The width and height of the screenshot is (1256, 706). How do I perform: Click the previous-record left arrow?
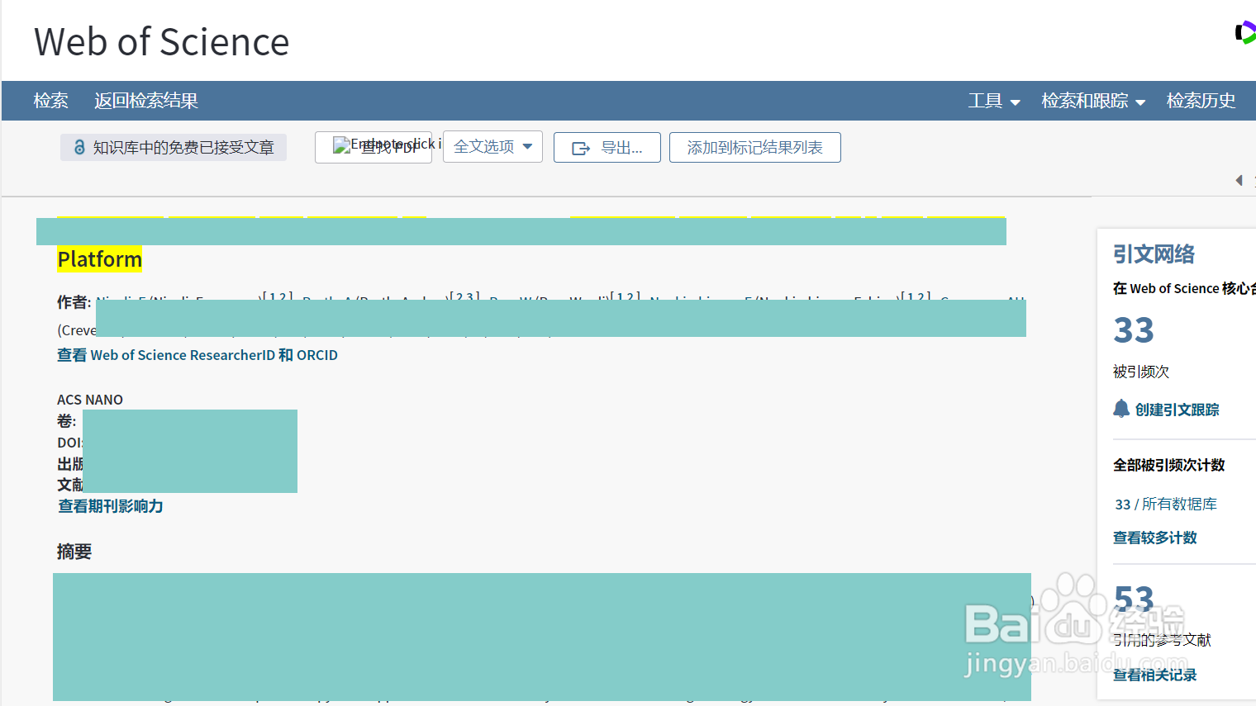1239,180
